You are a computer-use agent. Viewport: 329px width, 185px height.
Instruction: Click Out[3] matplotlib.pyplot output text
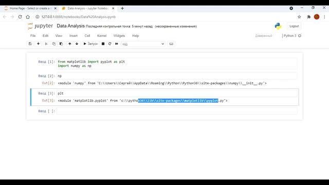pyautogui.click(x=142, y=101)
